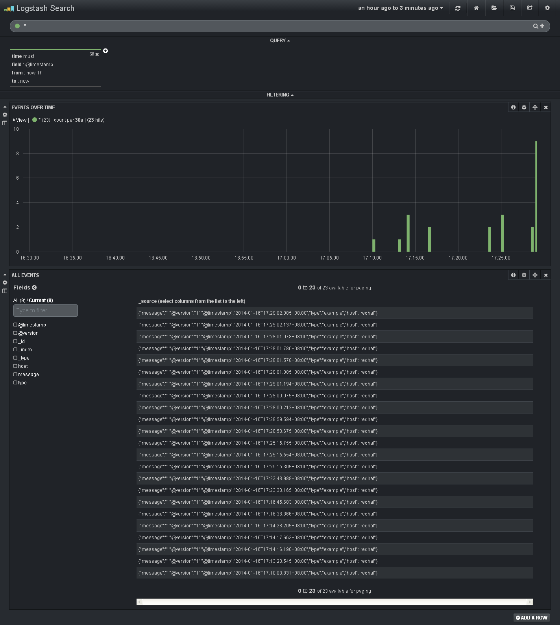Check the host field checkbox
Screen dimensions: 560x625
(15, 366)
